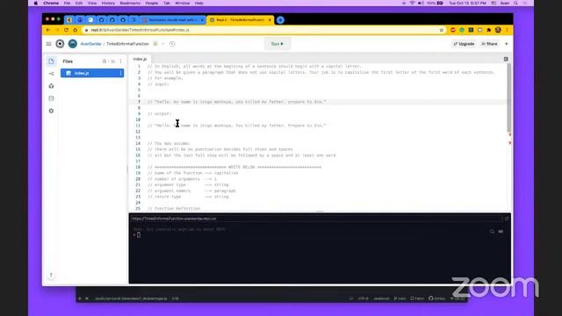562x316 pixels.
Task: Click the console search icon
Action: tap(492, 232)
